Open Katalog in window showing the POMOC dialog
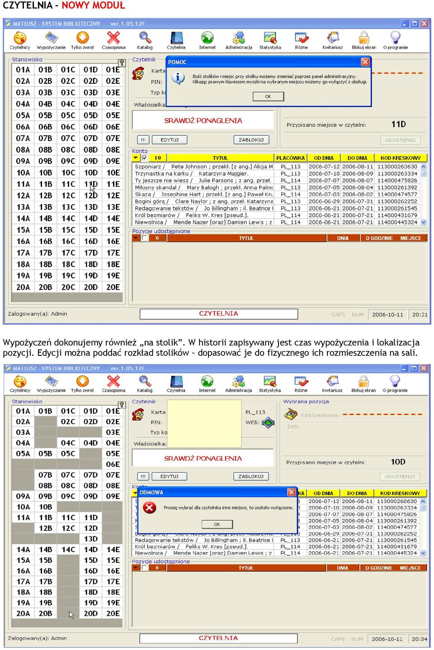 145,40
